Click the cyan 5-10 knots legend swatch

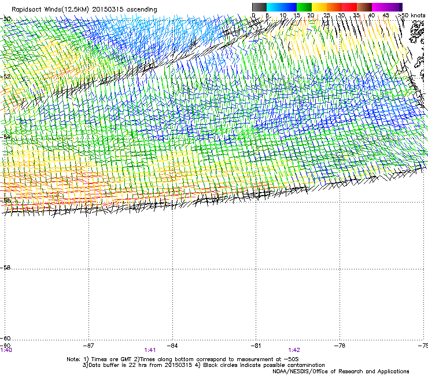tap(274, 7)
